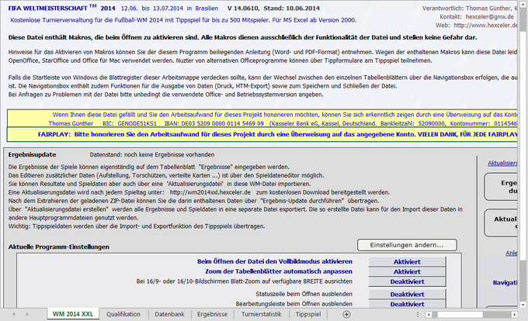Click previous sheet navigation arrow

click(x=14, y=314)
